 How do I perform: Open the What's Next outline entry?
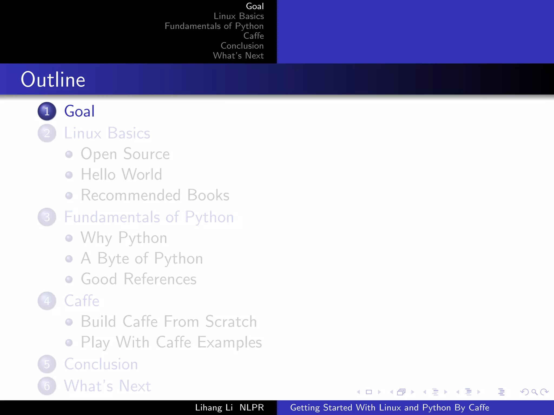[107, 386]
